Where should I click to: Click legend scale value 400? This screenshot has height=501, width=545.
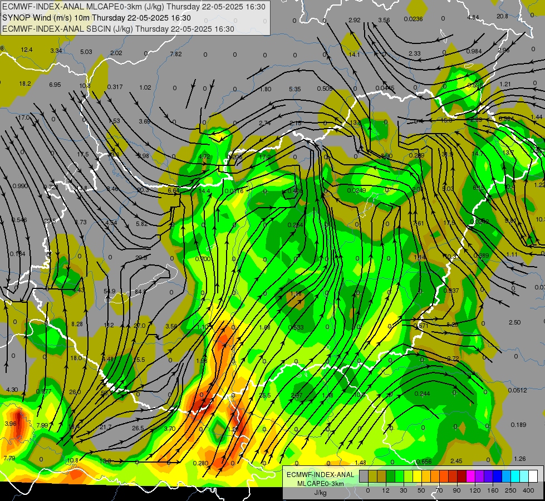click(x=528, y=490)
